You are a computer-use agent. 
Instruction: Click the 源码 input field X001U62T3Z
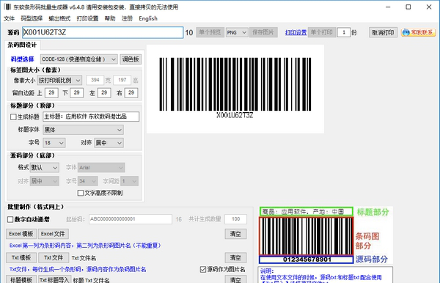click(x=103, y=32)
